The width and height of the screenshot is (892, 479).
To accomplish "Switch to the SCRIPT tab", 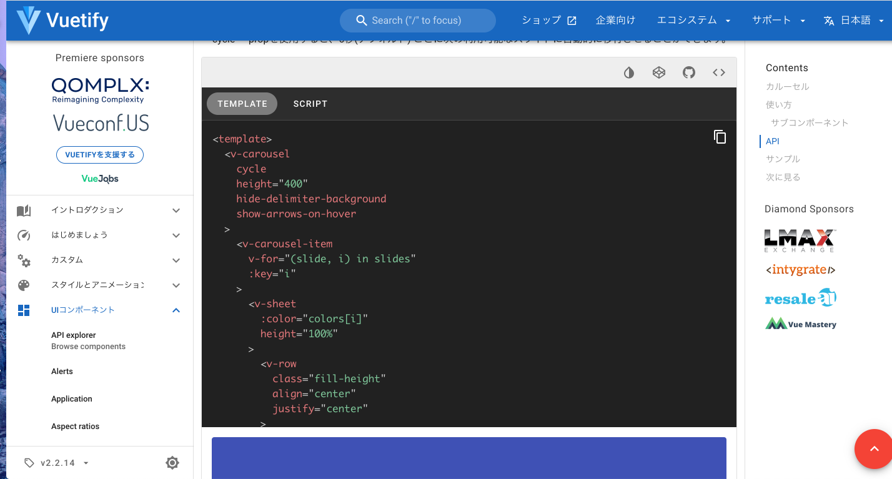I will coord(310,104).
